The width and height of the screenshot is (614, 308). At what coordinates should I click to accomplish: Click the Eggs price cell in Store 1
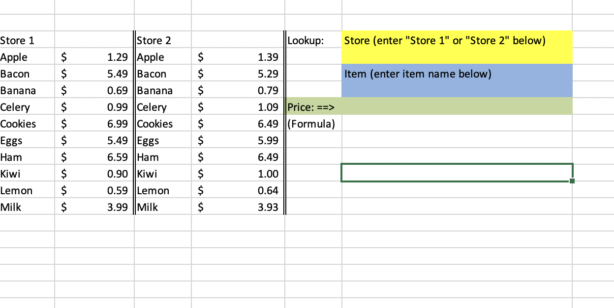click(x=93, y=140)
